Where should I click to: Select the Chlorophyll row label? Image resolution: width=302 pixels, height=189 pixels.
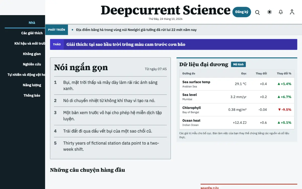pyautogui.click(x=192, y=108)
